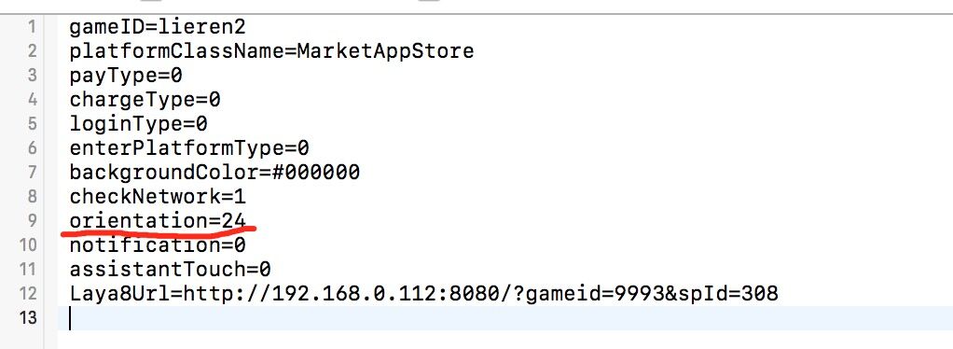Click the underlined orientation=24 line
The width and height of the screenshot is (953, 349).
158,221
